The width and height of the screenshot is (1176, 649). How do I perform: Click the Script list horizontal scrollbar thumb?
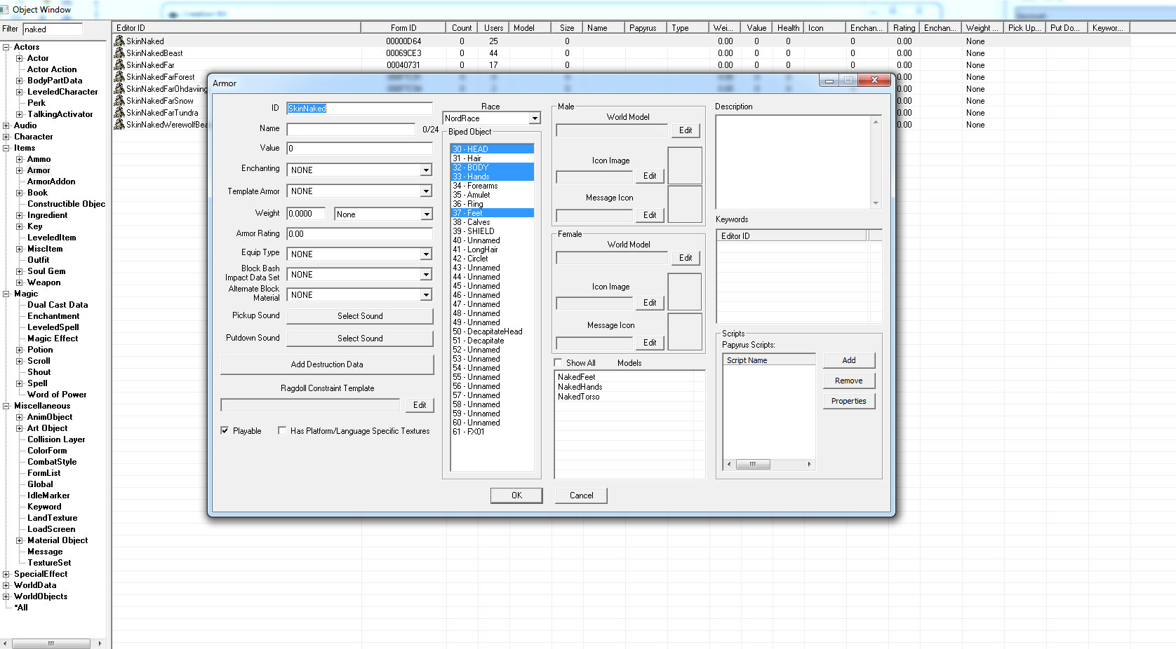pyautogui.click(x=753, y=464)
